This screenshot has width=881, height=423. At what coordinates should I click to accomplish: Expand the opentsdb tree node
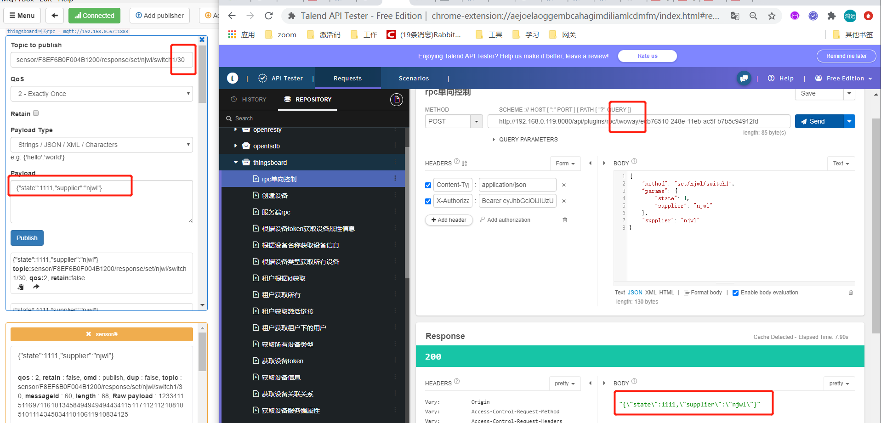(235, 146)
